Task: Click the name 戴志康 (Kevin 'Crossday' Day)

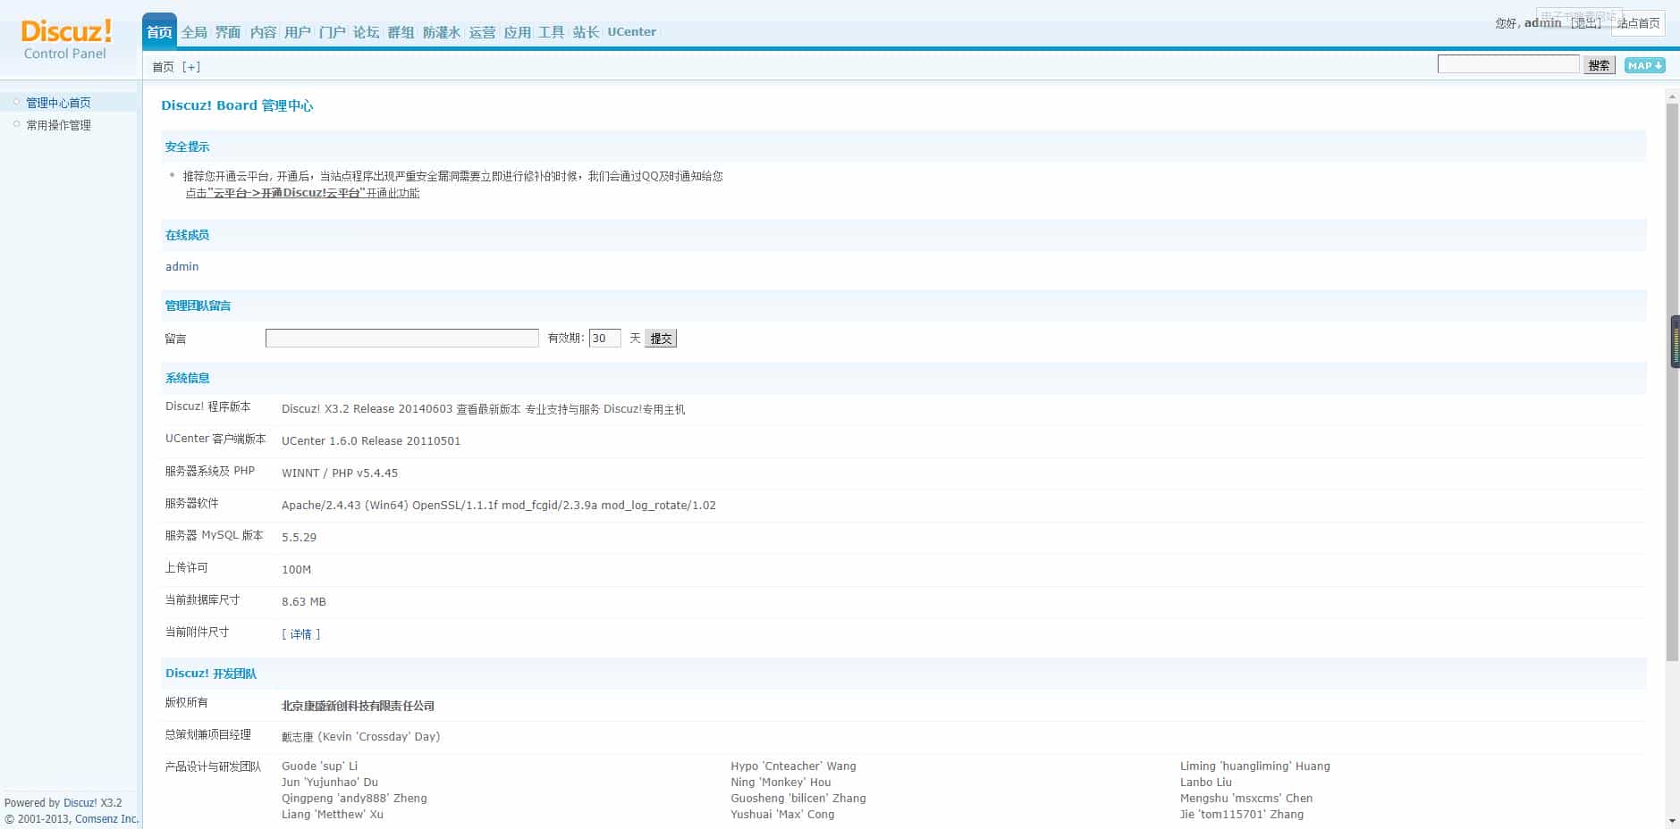Action: tap(361, 737)
